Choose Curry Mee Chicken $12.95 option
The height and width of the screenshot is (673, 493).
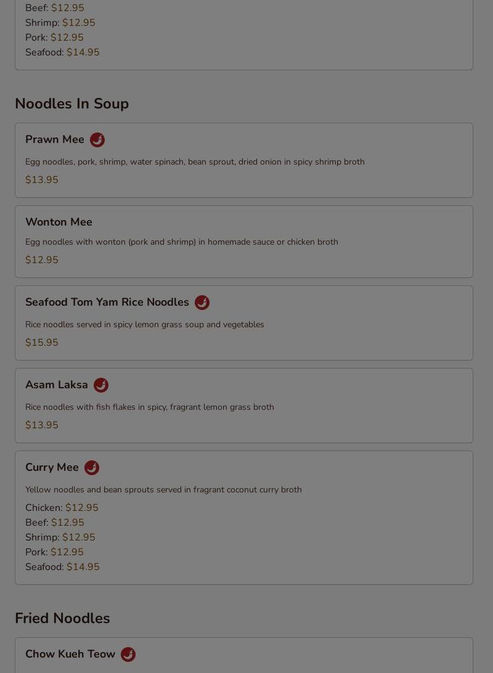tap(62, 508)
